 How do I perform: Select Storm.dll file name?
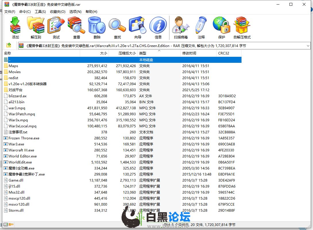click(x=16, y=210)
